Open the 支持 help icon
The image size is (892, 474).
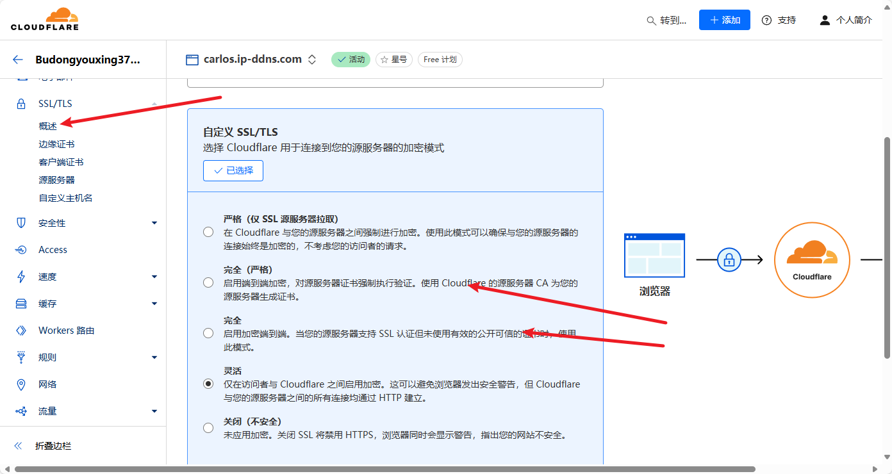(766, 20)
